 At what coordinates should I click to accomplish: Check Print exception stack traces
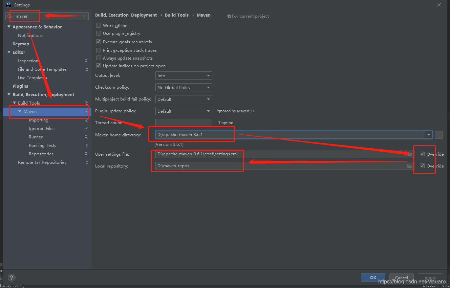pos(99,50)
